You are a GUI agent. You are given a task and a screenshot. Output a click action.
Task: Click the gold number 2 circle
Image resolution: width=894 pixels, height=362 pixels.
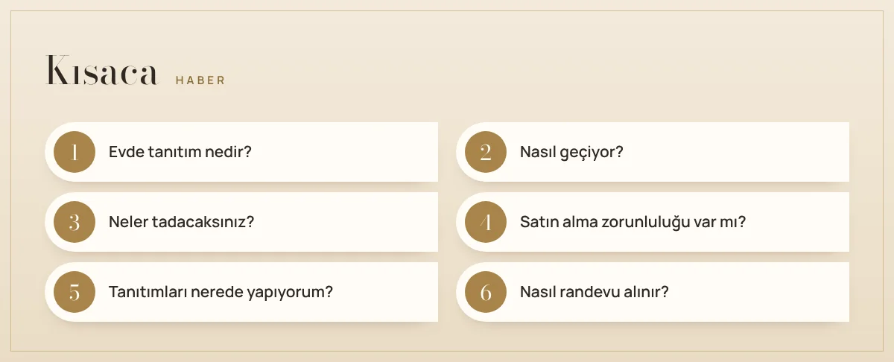[x=486, y=152]
